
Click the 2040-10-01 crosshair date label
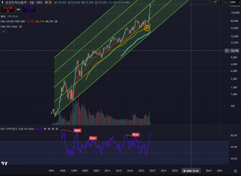pyautogui.click(x=191, y=171)
